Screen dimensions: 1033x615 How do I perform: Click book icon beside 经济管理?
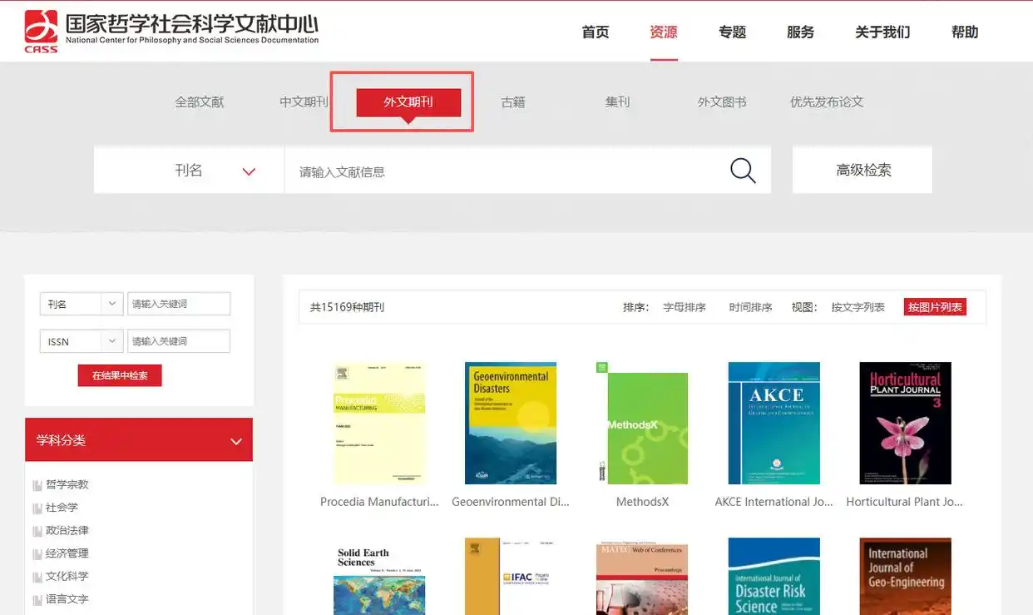(x=37, y=553)
